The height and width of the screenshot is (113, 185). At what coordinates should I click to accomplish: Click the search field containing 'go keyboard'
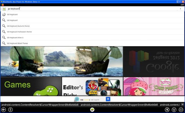tap(92, 9)
